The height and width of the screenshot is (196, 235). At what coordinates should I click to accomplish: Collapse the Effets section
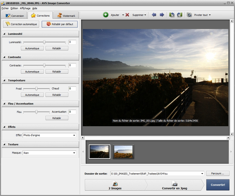click(4, 127)
